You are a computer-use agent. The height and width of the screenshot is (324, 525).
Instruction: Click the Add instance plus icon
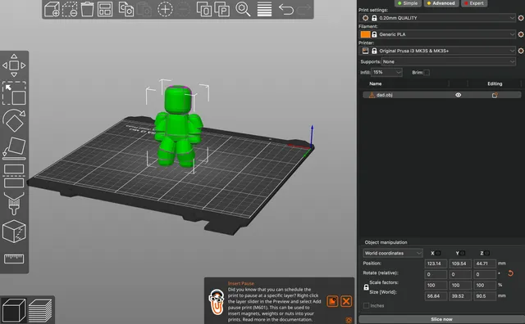pyautogui.click(x=165, y=9)
